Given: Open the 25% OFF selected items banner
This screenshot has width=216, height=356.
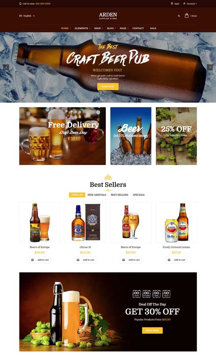Looking at the screenshot, I should pos(176,136).
